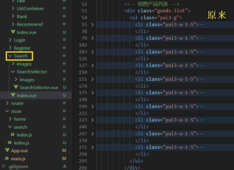Click the Vue icon beside App.vue

tap(7, 150)
